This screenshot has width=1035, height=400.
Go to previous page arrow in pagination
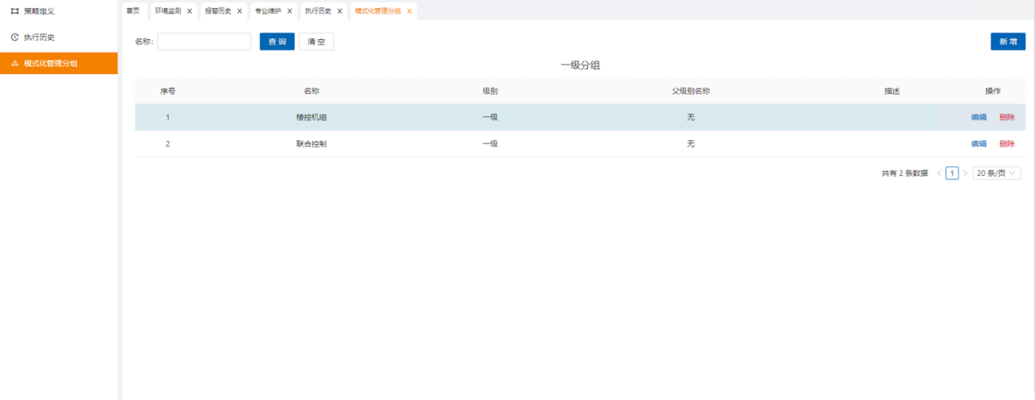click(939, 173)
